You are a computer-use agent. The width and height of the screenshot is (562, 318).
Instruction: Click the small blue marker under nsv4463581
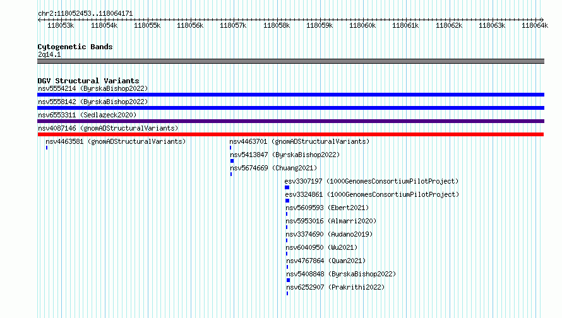click(47, 148)
